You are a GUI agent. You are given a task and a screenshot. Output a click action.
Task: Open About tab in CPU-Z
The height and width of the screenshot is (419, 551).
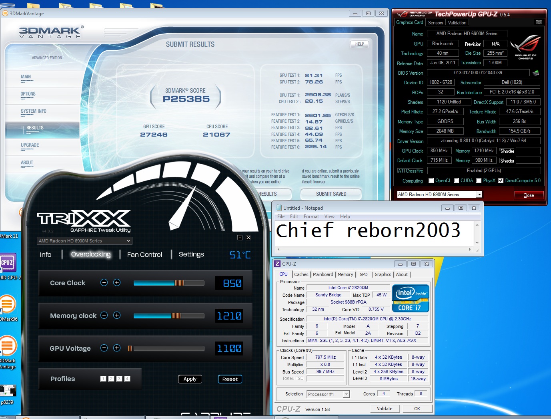coord(402,274)
